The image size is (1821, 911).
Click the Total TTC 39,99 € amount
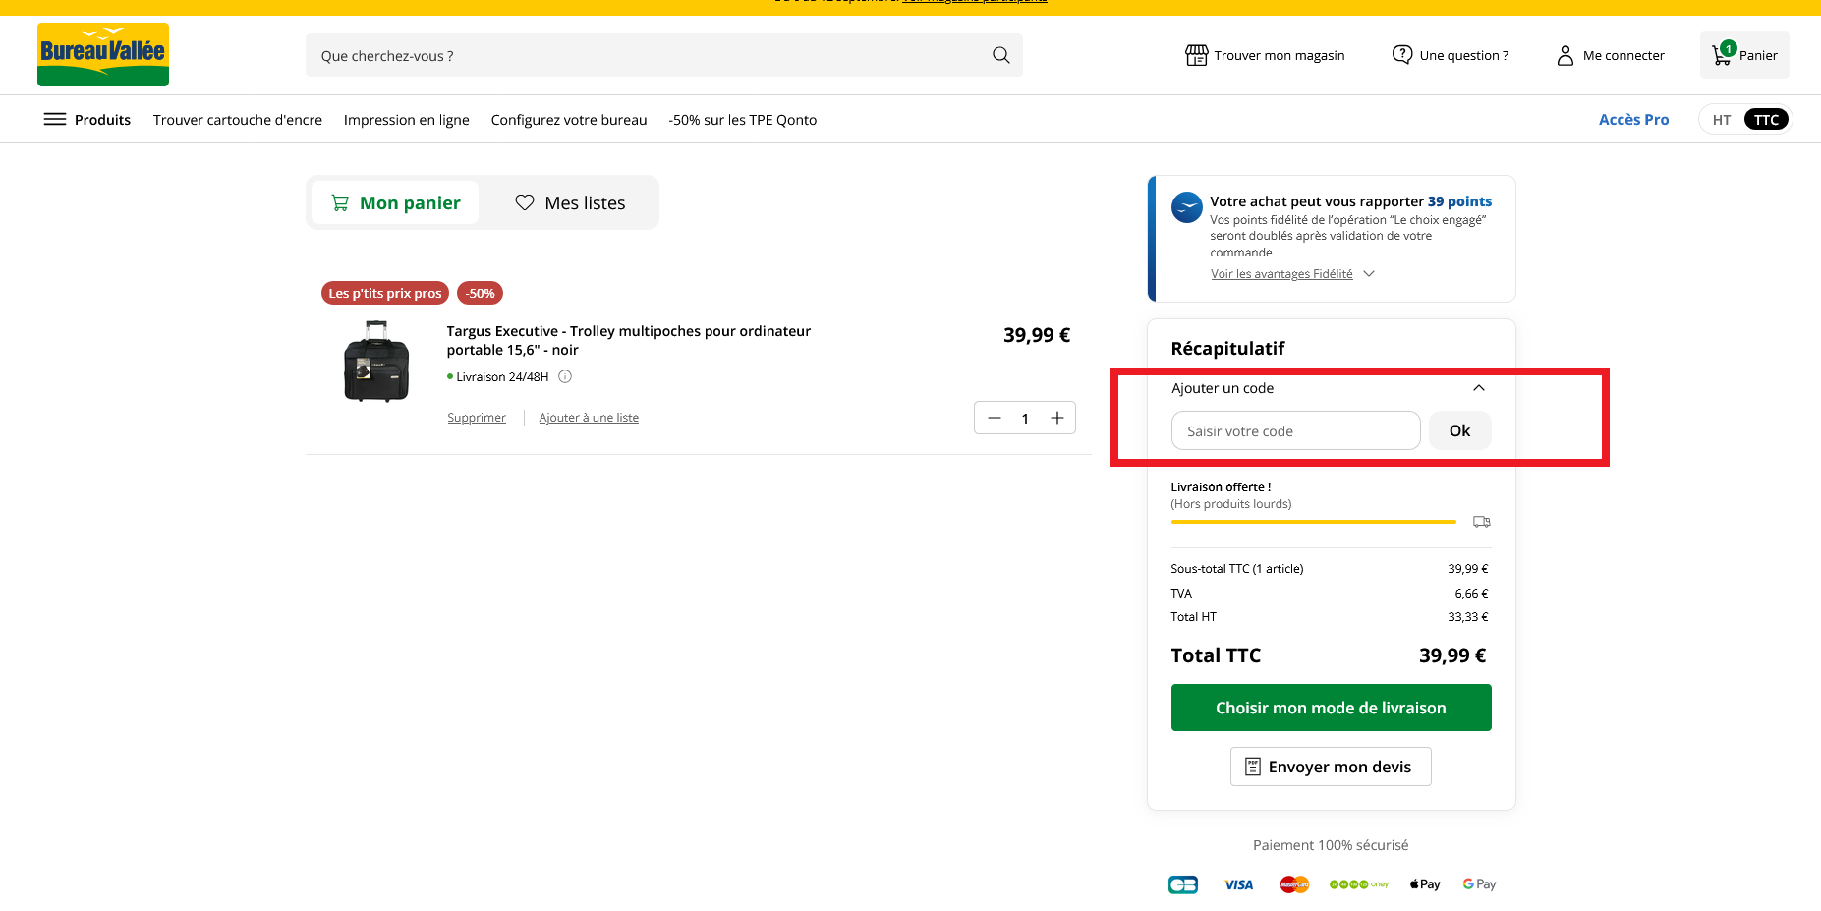tap(1452, 655)
